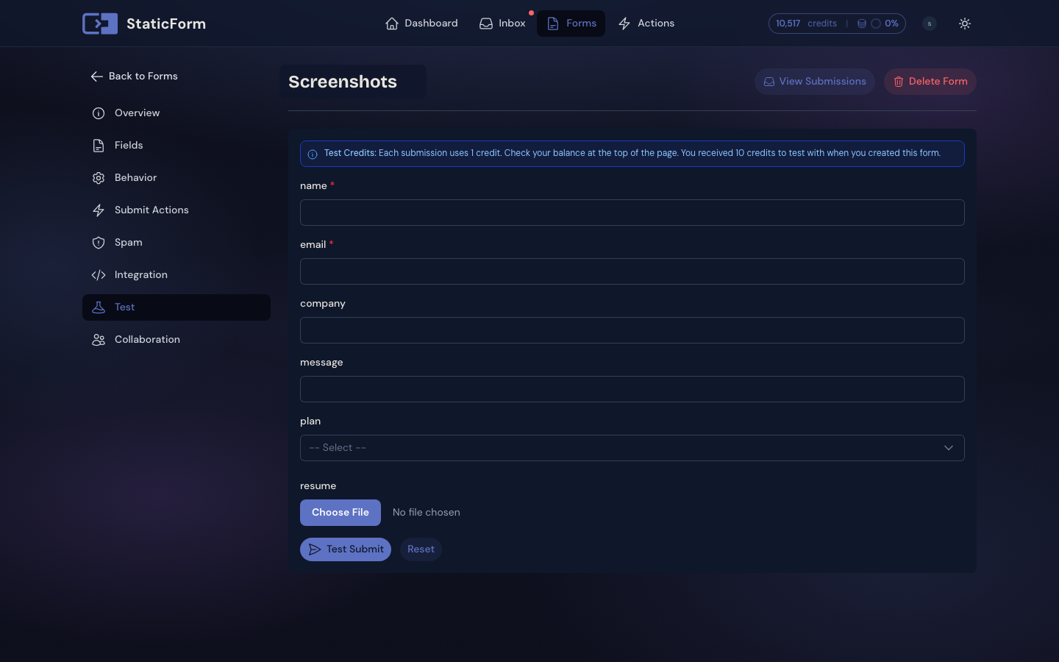Screen dimensions: 1059x662
Task: Focus the company input field
Action: point(632,330)
